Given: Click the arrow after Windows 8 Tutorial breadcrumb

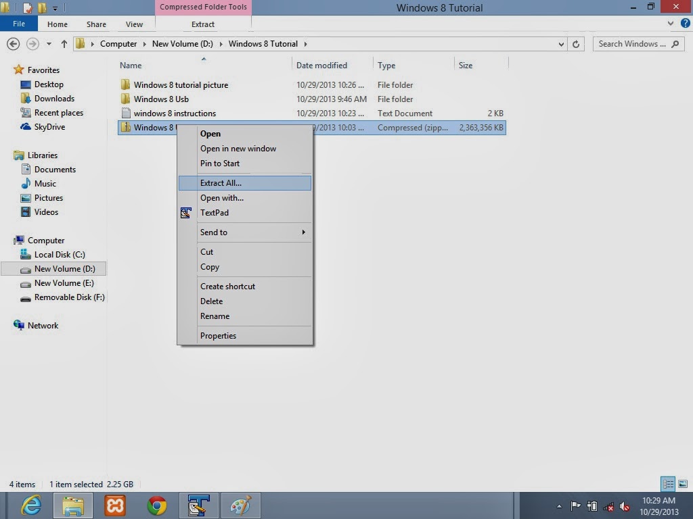Looking at the screenshot, I should (x=305, y=44).
